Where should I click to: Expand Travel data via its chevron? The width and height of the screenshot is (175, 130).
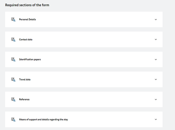[156, 80]
